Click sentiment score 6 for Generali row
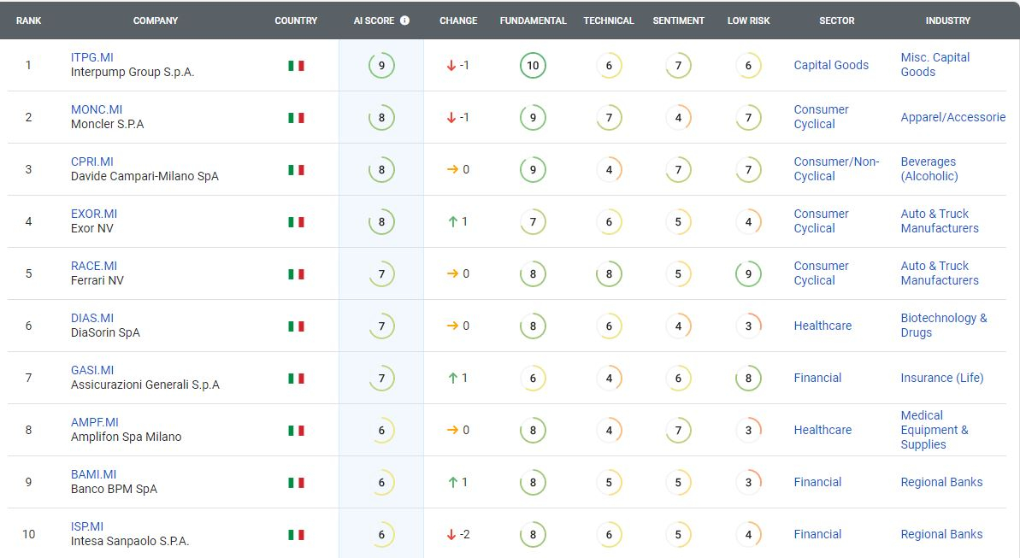1020x558 pixels. [679, 378]
